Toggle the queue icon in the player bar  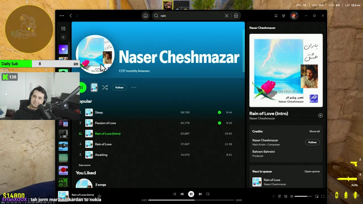pos(279,196)
